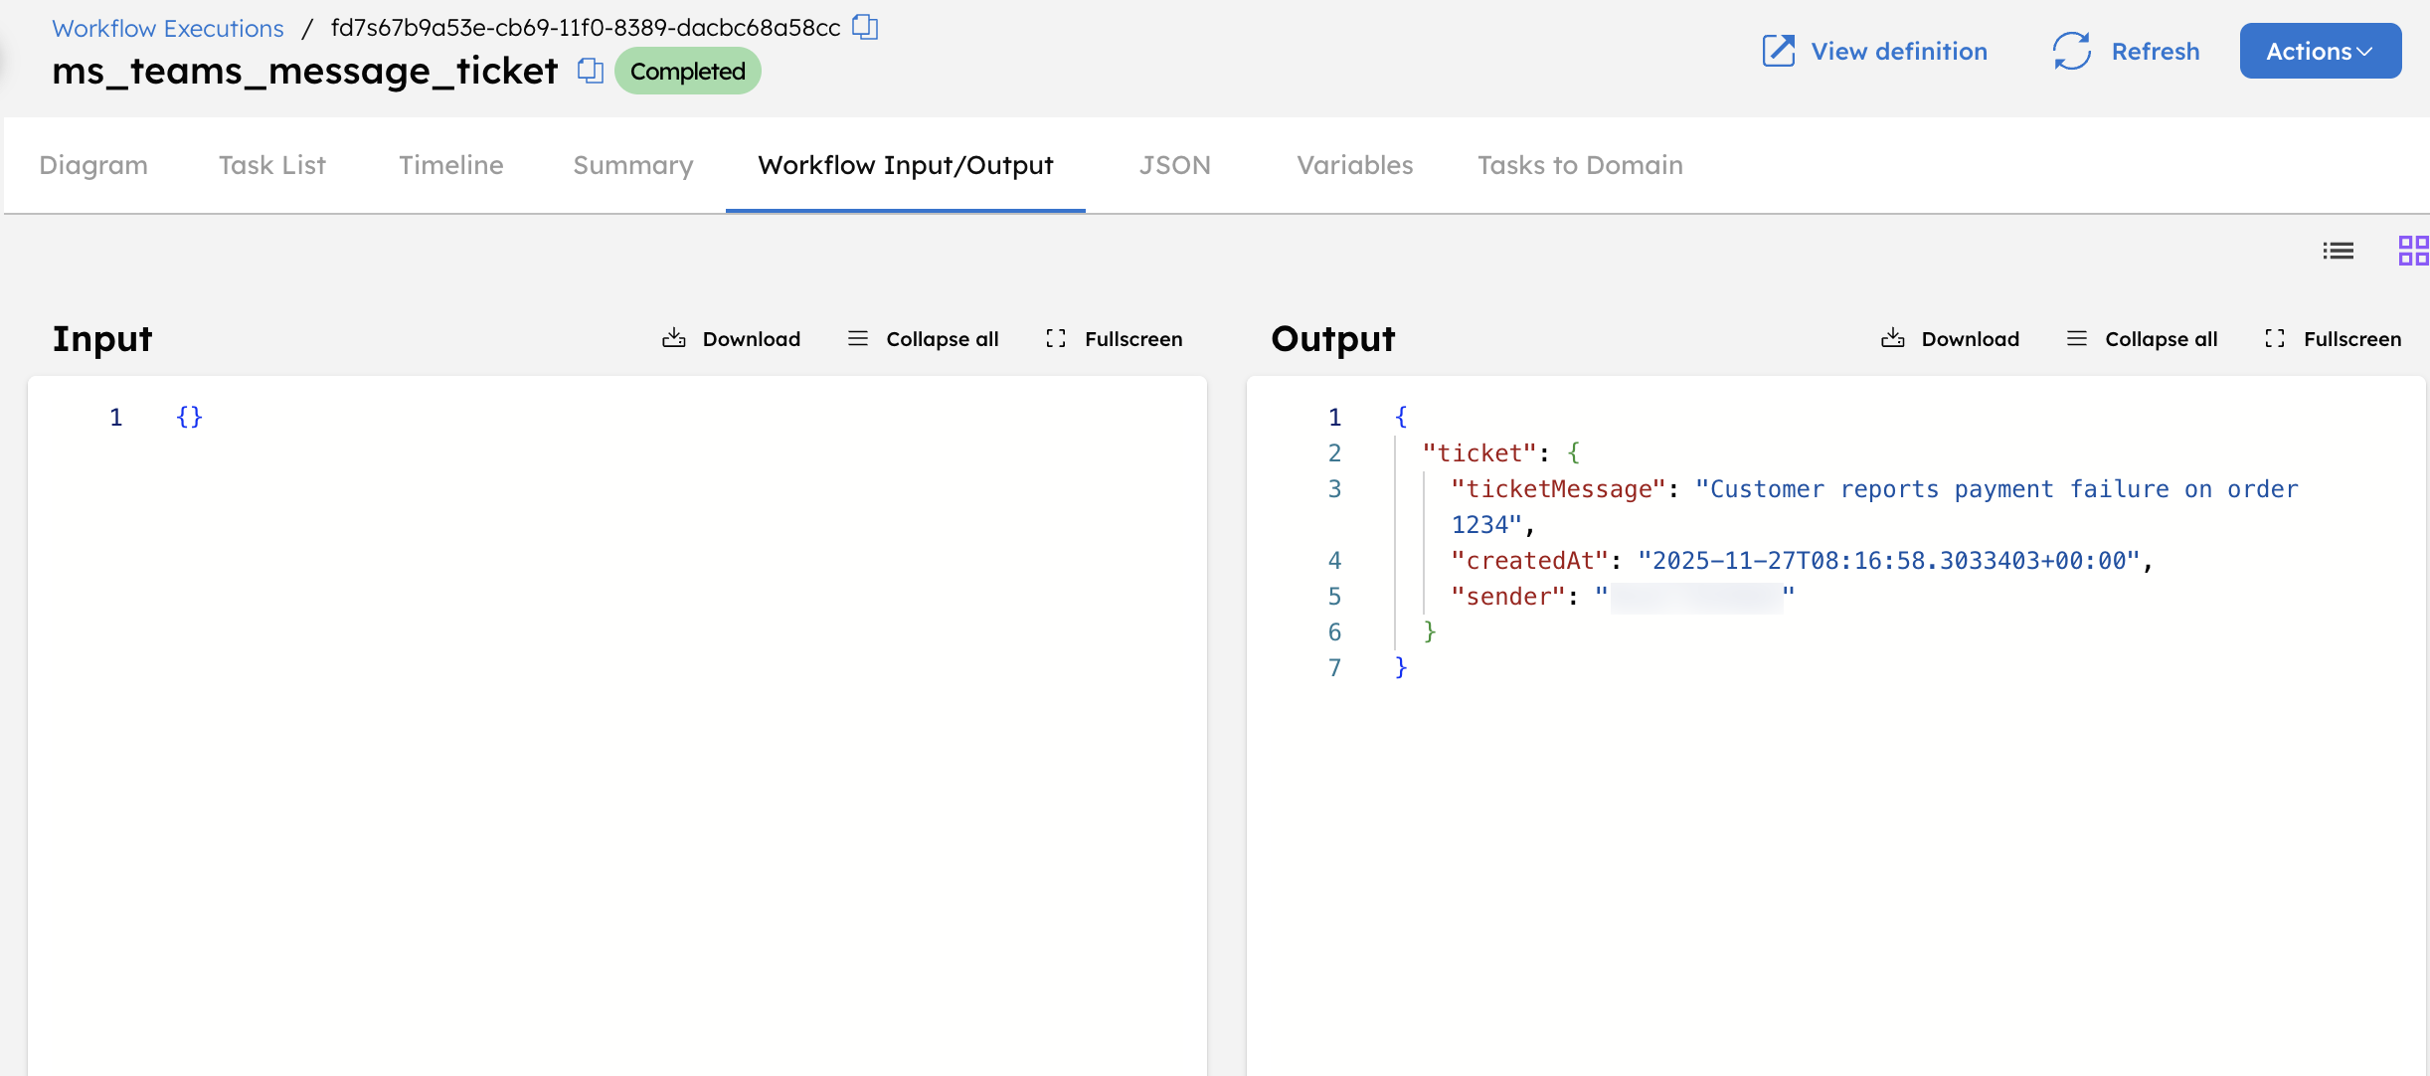Download the Output JSON
The image size is (2430, 1076).
coord(1950,338)
